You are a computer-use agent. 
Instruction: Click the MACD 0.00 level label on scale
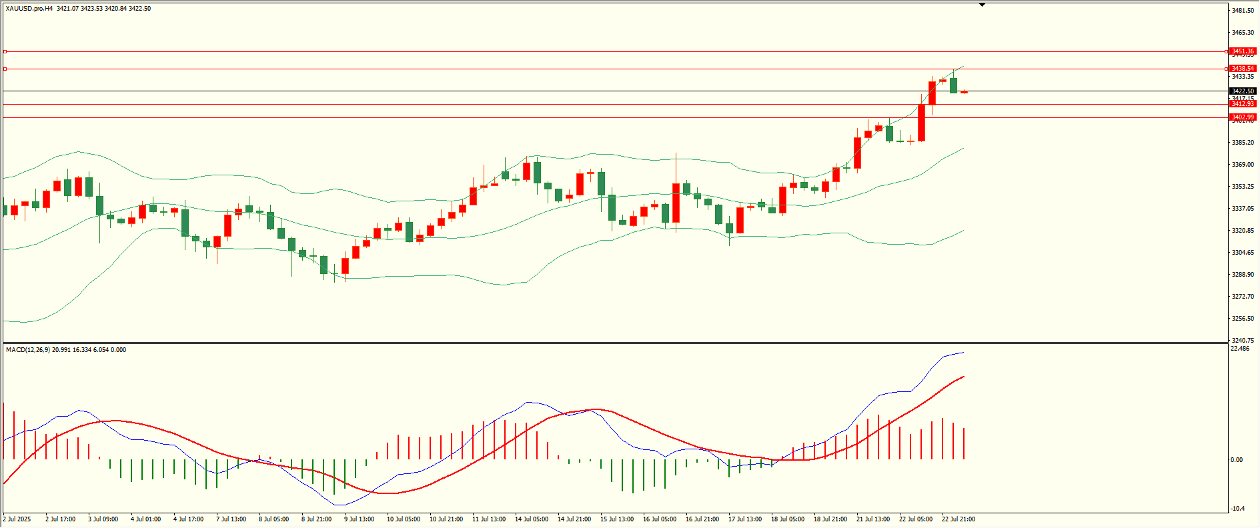tap(1237, 460)
